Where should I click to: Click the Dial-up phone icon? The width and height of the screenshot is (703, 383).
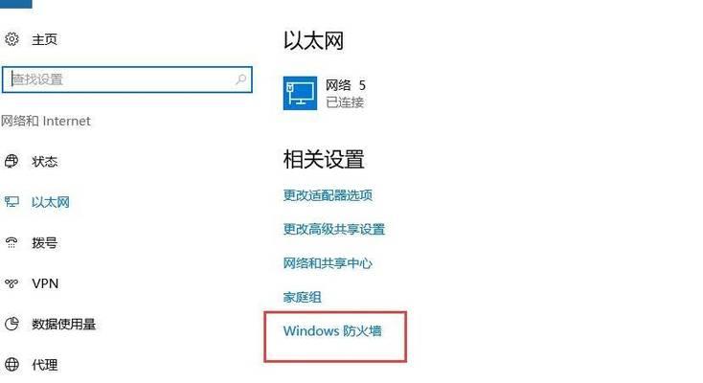pyautogui.click(x=11, y=242)
